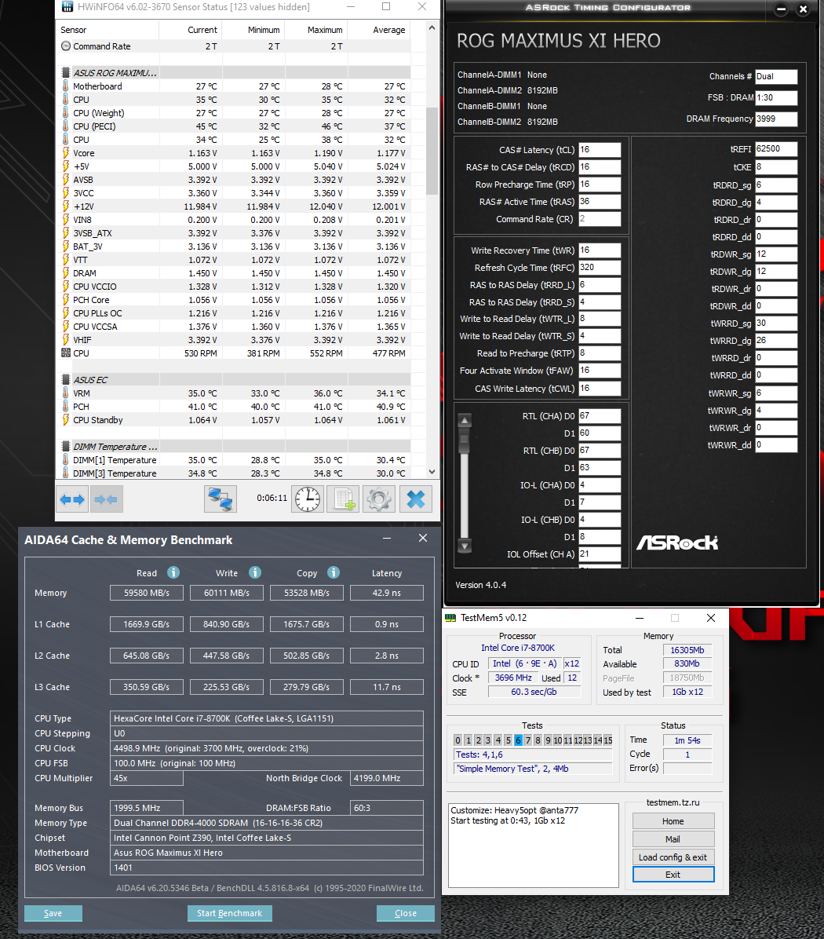Screen dimensions: 824x939
Task: Click RTL panel scroll down arrow in ASRock
Action: click(x=465, y=546)
